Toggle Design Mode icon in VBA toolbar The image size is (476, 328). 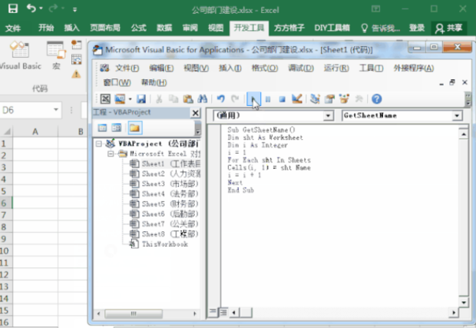(297, 98)
